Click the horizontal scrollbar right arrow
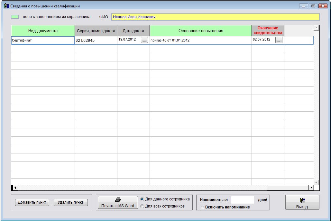Image resolution: width=331 pixels, height=221 pixels. pyautogui.click(x=311, y=188)
